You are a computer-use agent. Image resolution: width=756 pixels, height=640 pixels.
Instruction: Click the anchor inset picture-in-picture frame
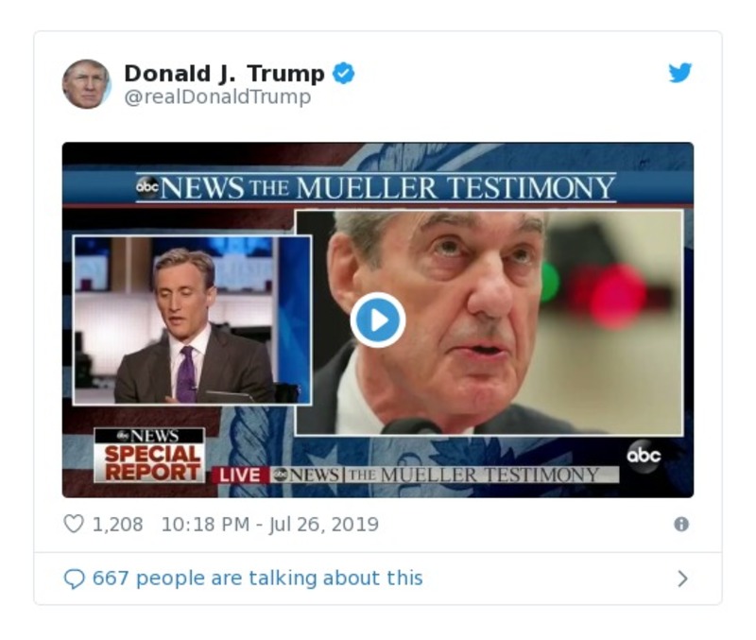(189, 321)
